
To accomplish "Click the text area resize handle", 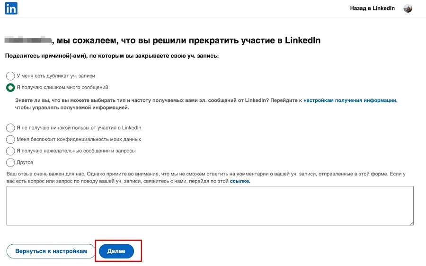I will (411, 223).
